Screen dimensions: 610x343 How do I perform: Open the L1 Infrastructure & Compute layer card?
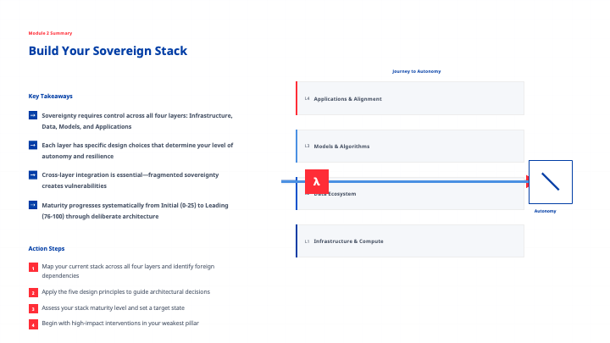coord(410,241)
